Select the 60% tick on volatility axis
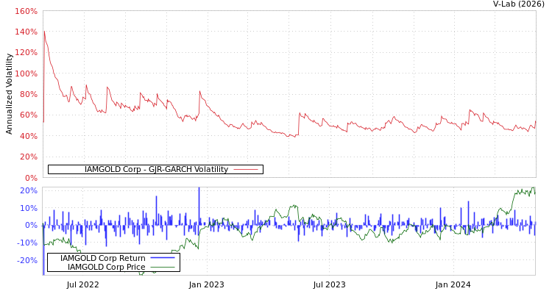 point(27,115)
